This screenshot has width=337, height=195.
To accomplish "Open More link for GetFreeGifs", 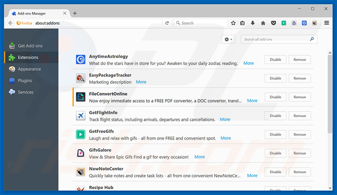I will [226, 138].
